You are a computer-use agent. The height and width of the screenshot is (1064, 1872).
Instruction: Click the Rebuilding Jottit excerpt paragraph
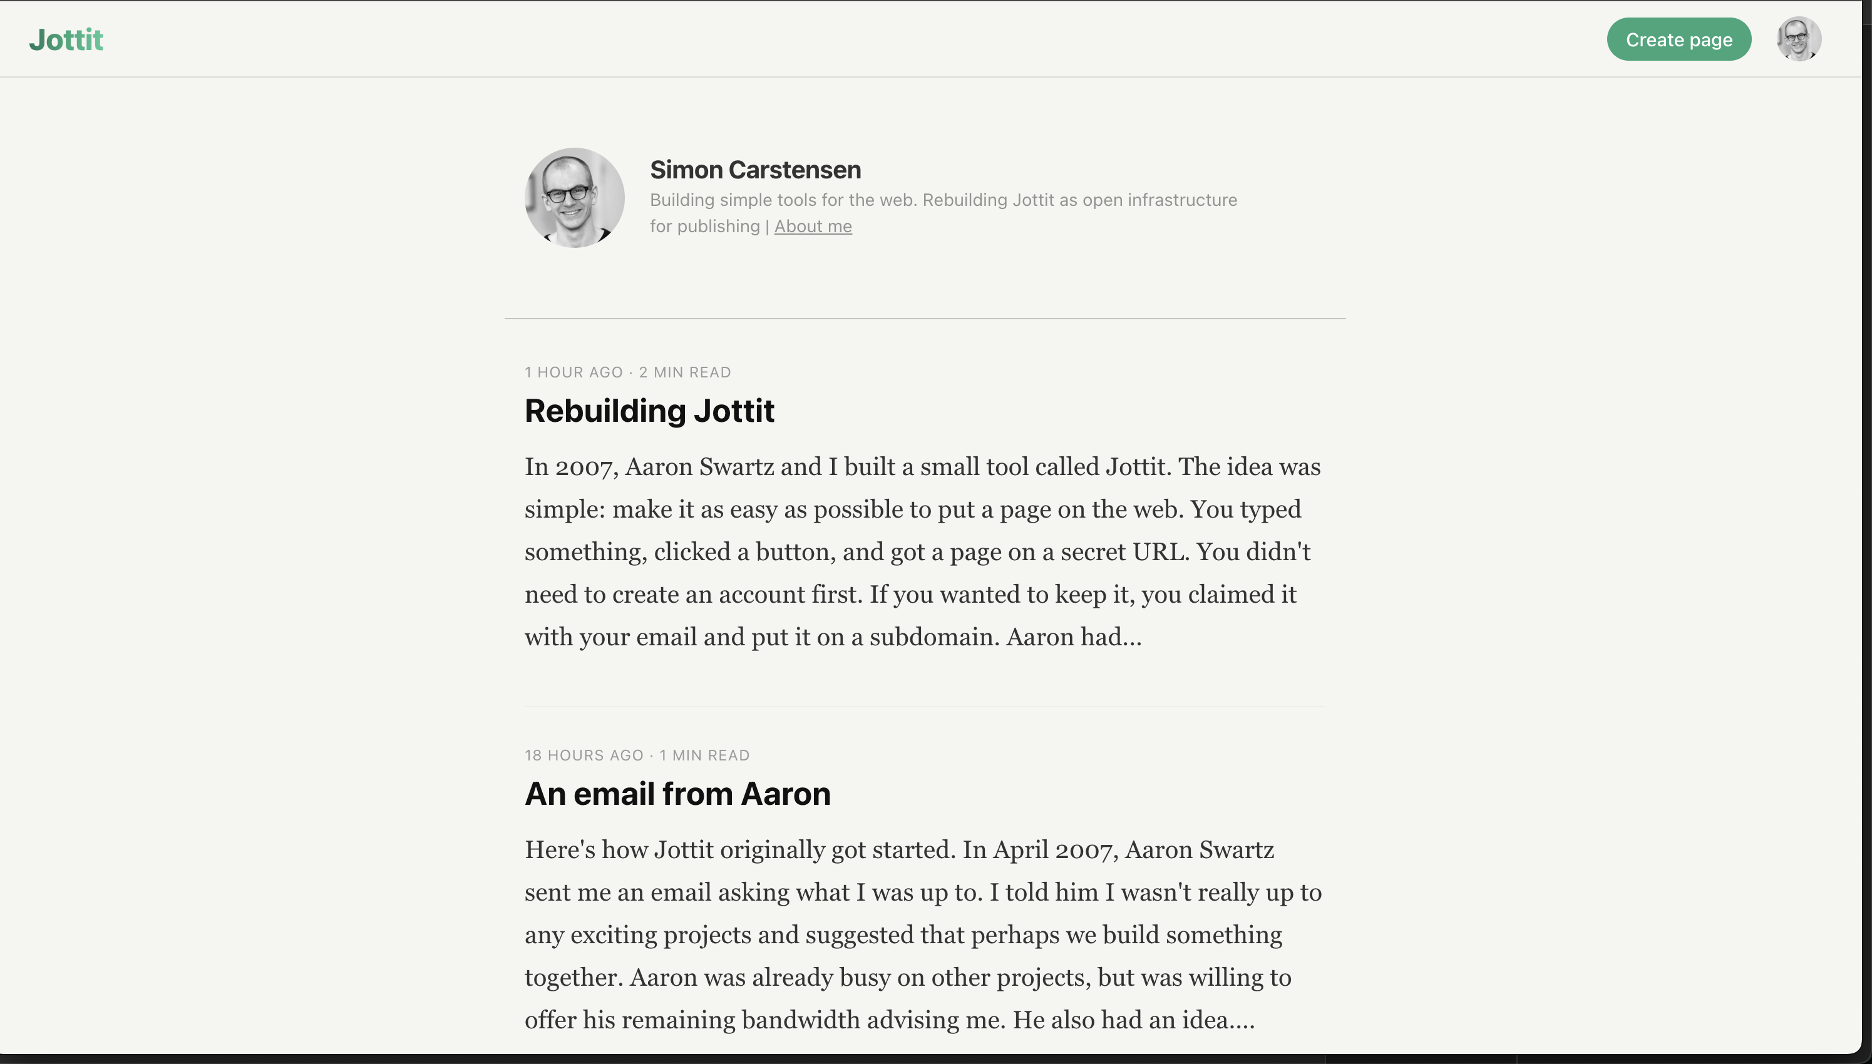tap(922, 552)
